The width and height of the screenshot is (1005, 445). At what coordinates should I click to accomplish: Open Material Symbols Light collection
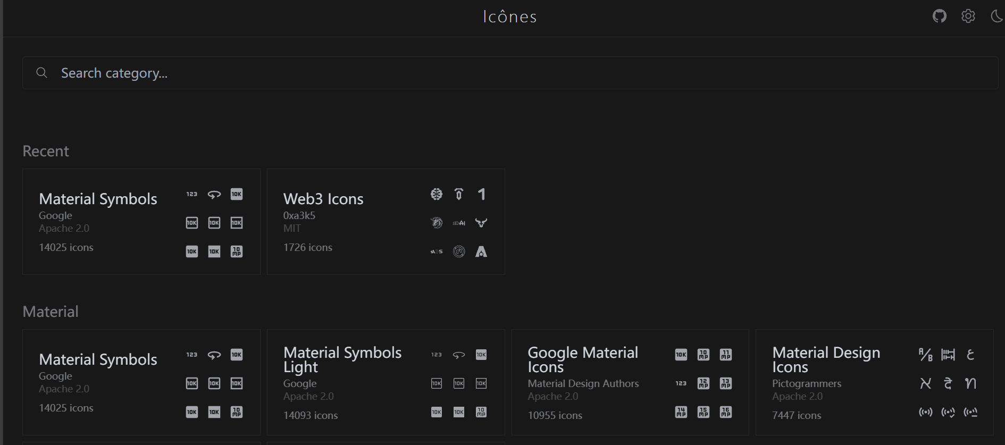pos(386,382)
